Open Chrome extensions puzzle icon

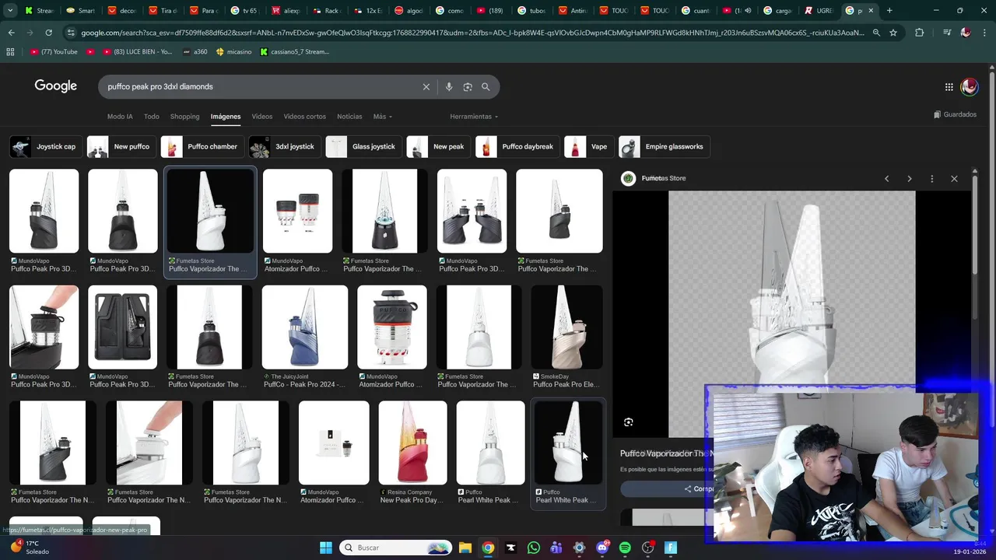pos(920,33)
